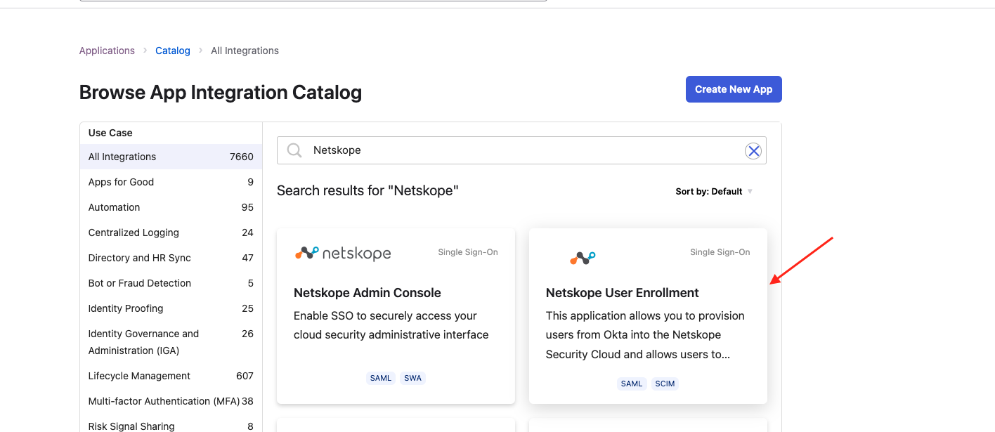This screenshot has width=995, height=432.
Task: Click the Use Case sidebar heading
Action: 110,133
